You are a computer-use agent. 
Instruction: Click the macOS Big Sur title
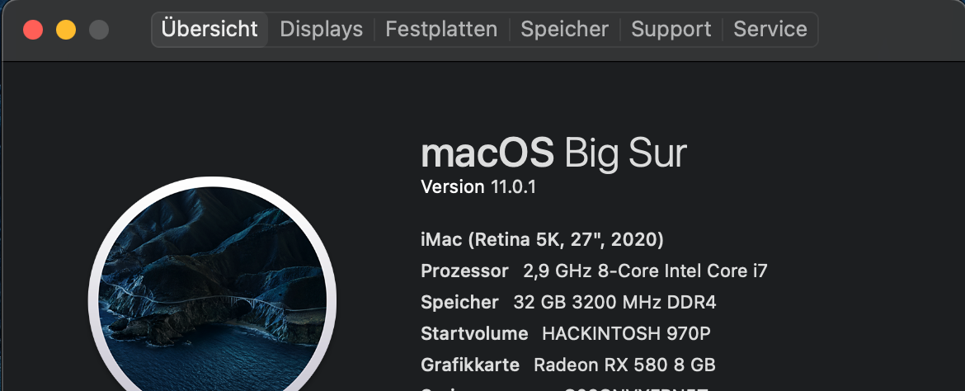click(x=553, y=153)
